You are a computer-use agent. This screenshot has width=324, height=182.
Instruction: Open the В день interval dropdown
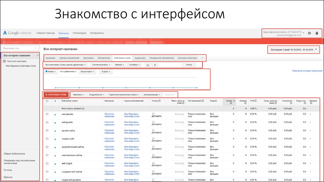[x=106, y=72]
